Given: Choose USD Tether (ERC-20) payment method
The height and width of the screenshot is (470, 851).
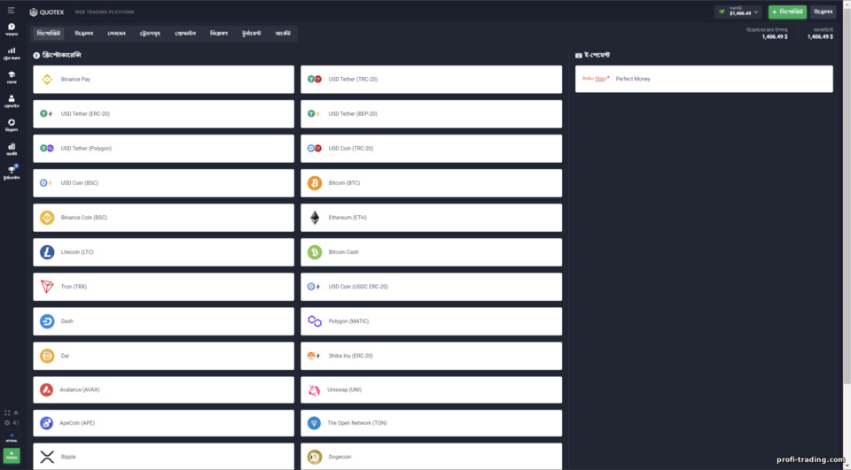Looking at the screenshot, I should coord(163,114).
